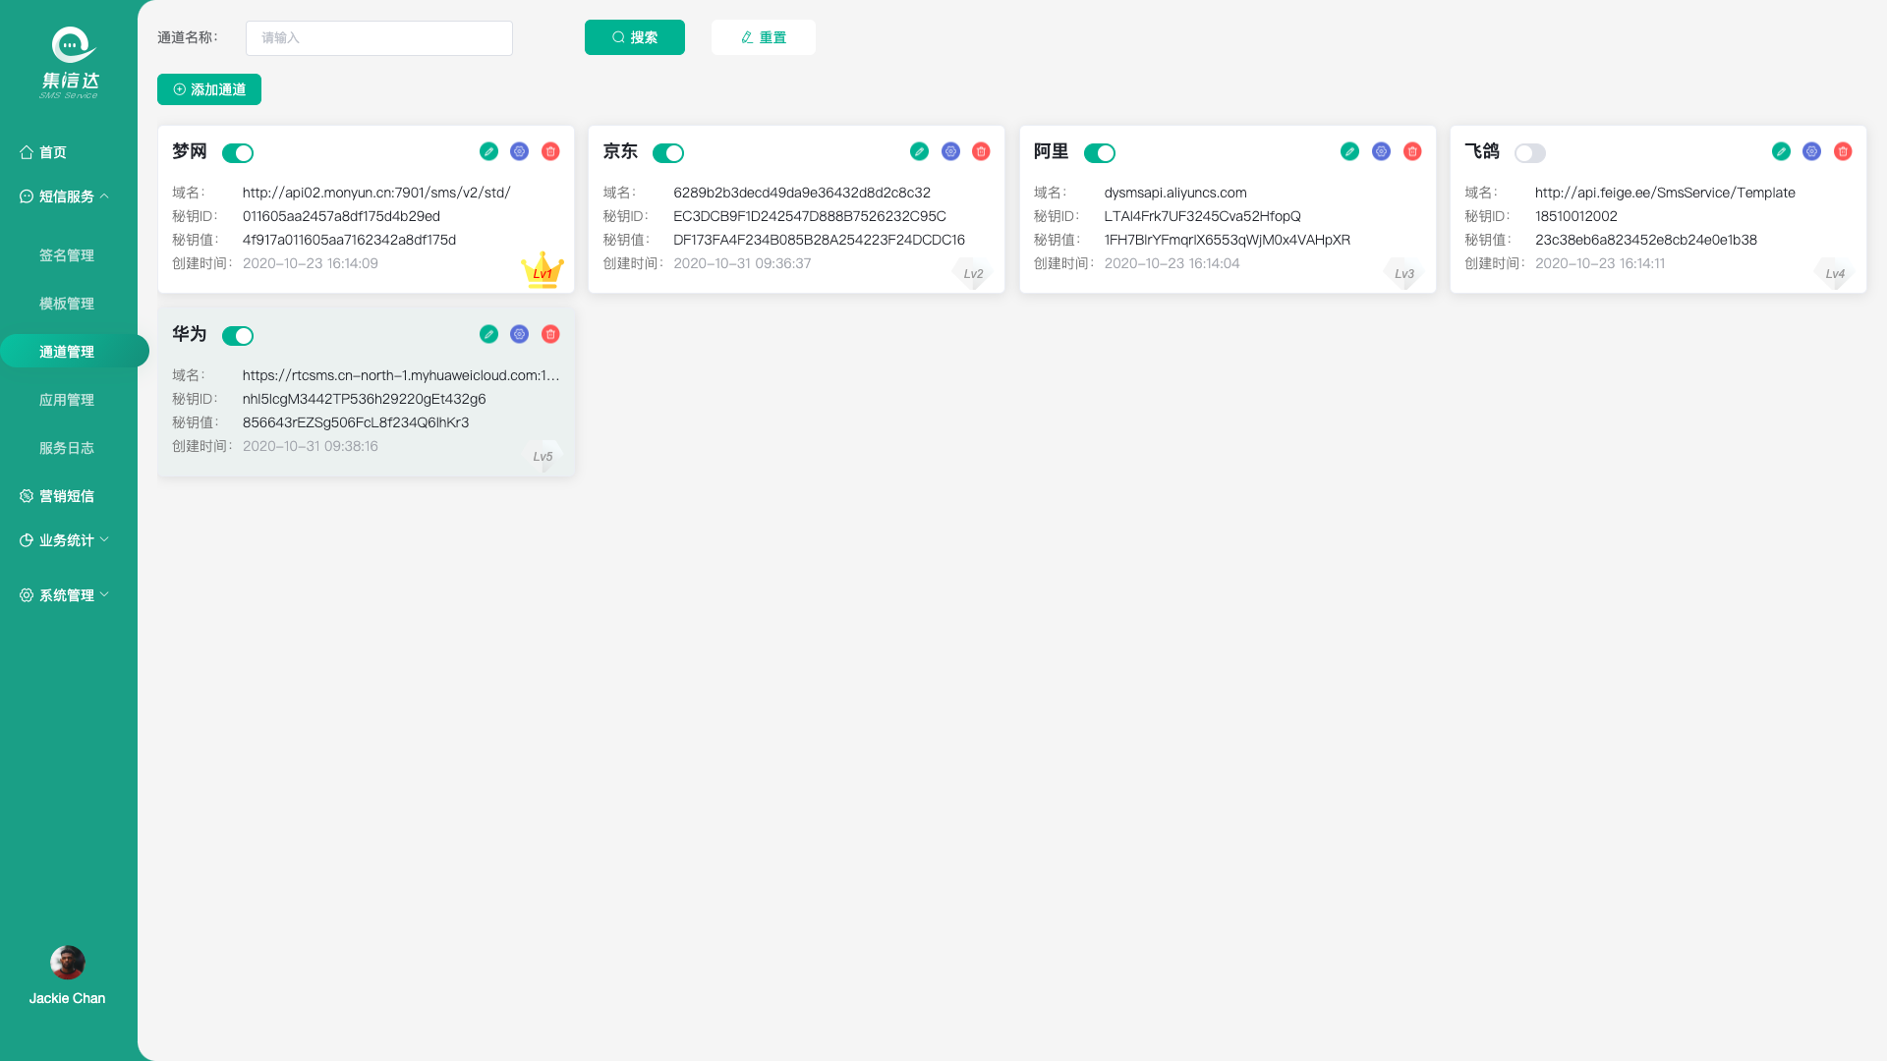Turn off the 华为 channel switch

click(x=238, y=336)
